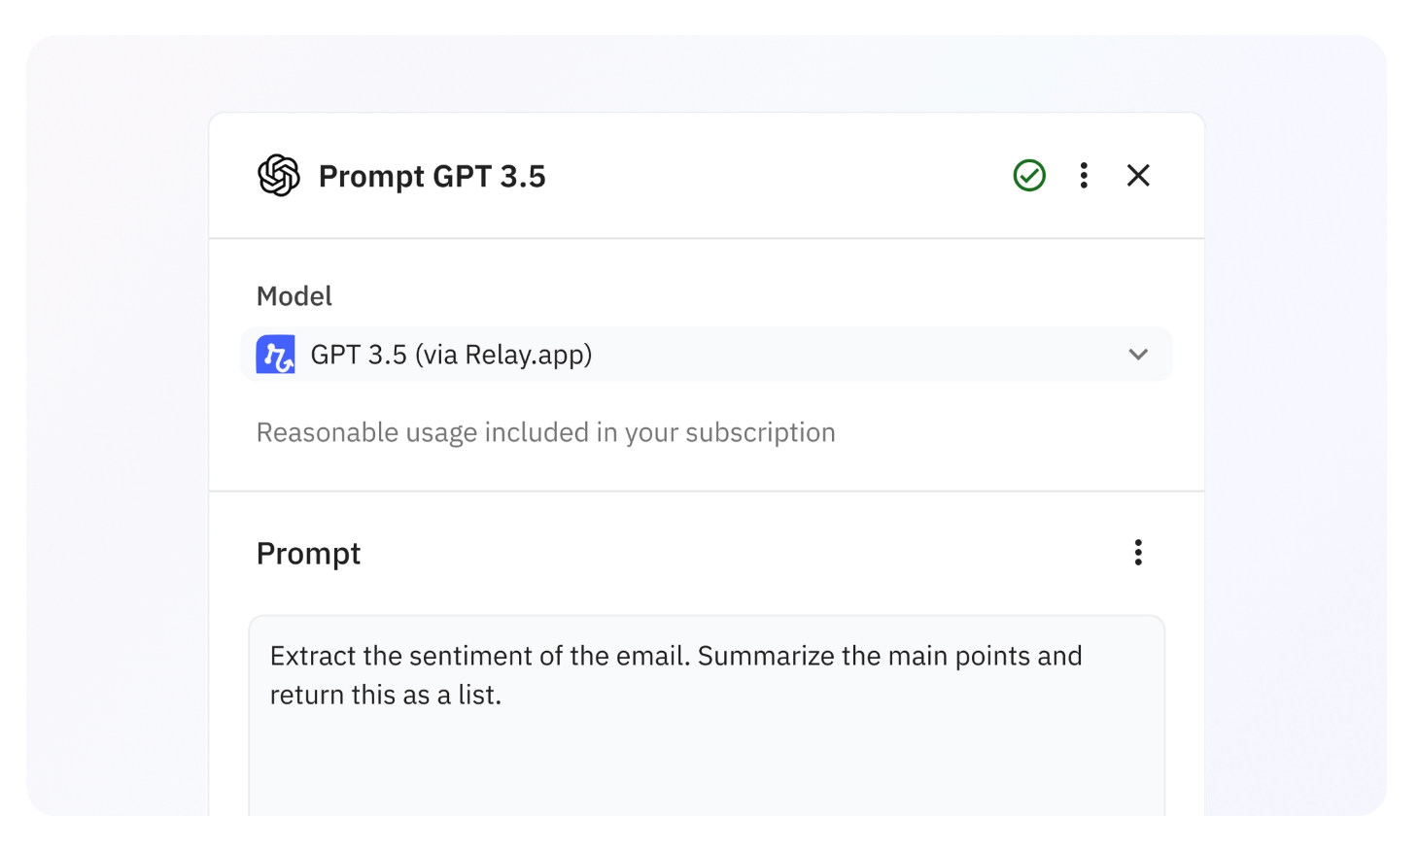Viewport: 1419px width, 851px height.
Task: Close the Prompt GPT 3.5 panel
Action: point(1138,176)
